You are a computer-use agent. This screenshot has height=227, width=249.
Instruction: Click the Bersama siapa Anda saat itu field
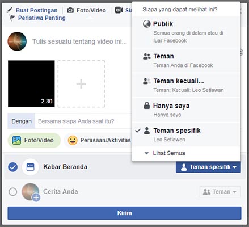pos(84,121)
